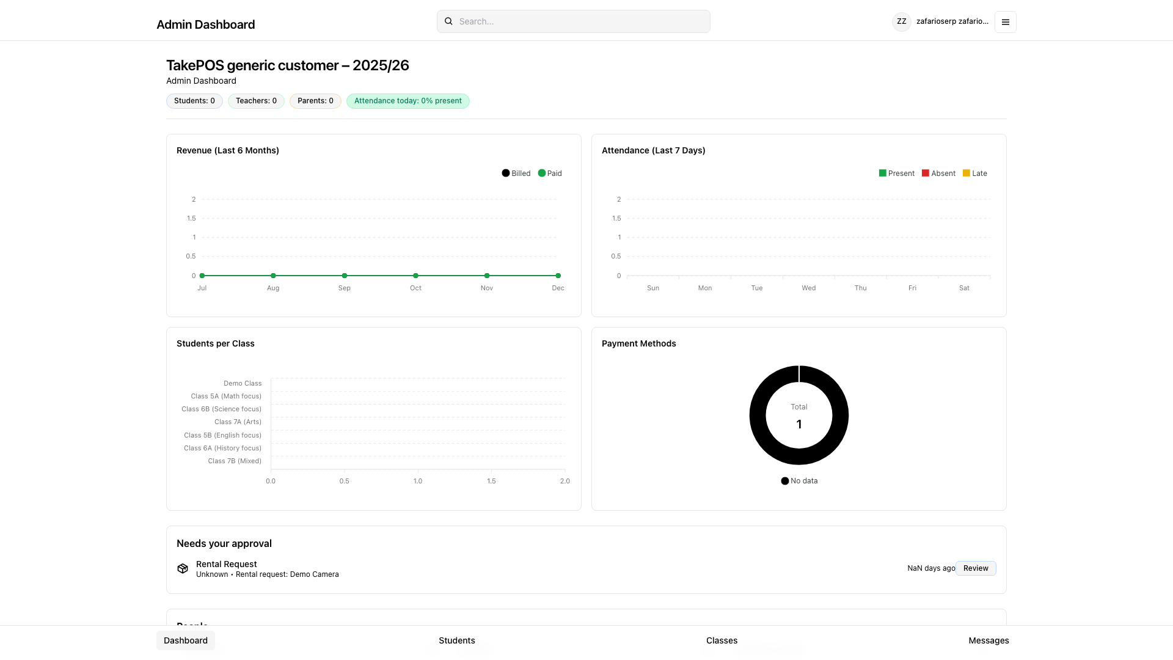Click the 'Class 6B (Science focus)' label

click(221, 409)
